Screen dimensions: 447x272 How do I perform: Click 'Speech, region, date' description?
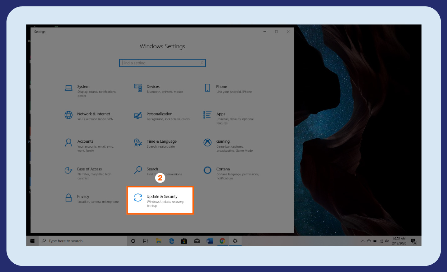(161, 147)
